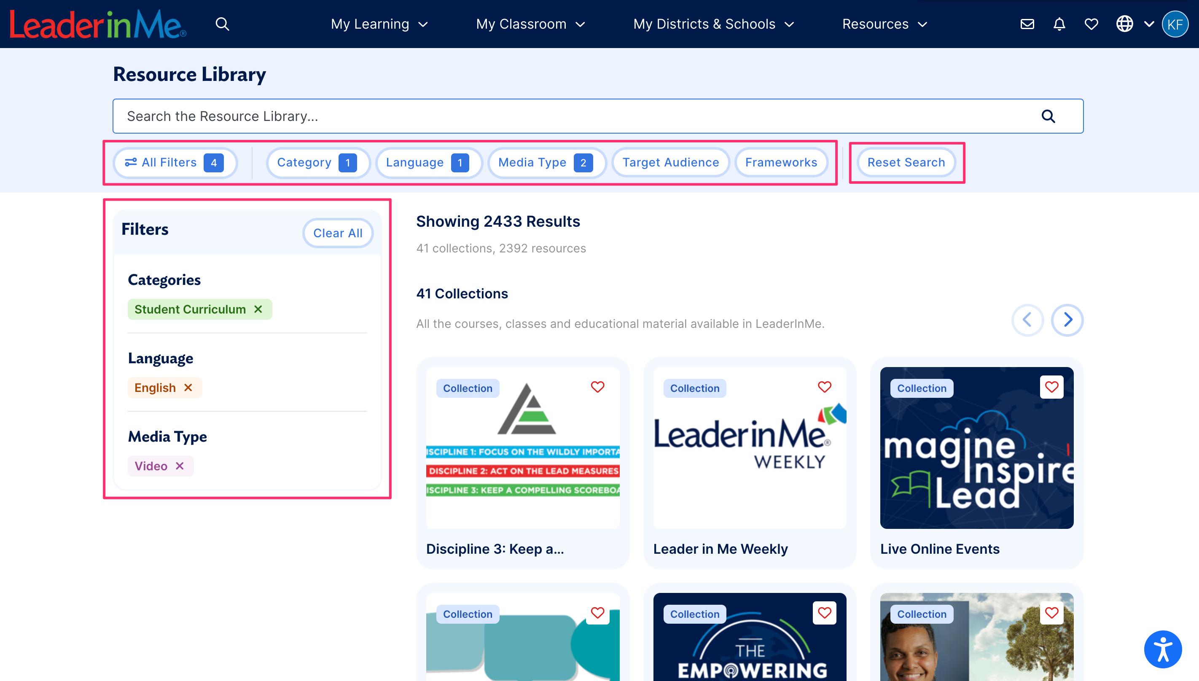
Task: Open search from the navigation bar
Action: (x=222, y=24)
